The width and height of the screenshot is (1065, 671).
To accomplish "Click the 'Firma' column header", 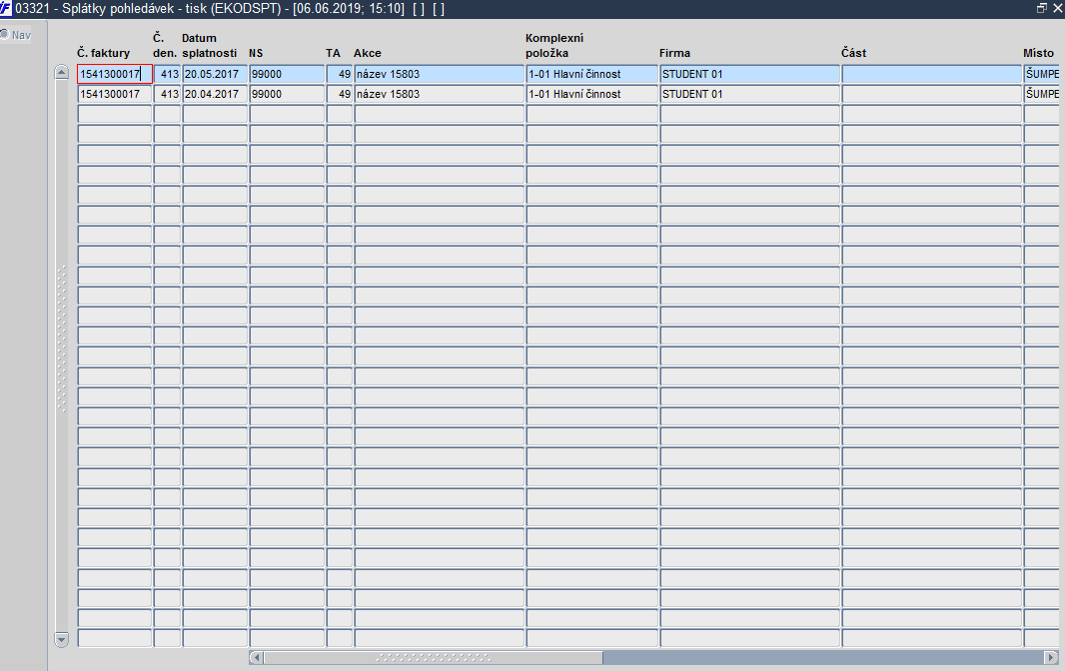I will click(x=674, y=53).
